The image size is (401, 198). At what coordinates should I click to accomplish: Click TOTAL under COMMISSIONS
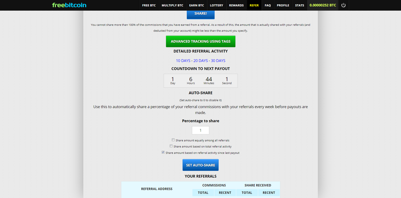pos(203,193)
